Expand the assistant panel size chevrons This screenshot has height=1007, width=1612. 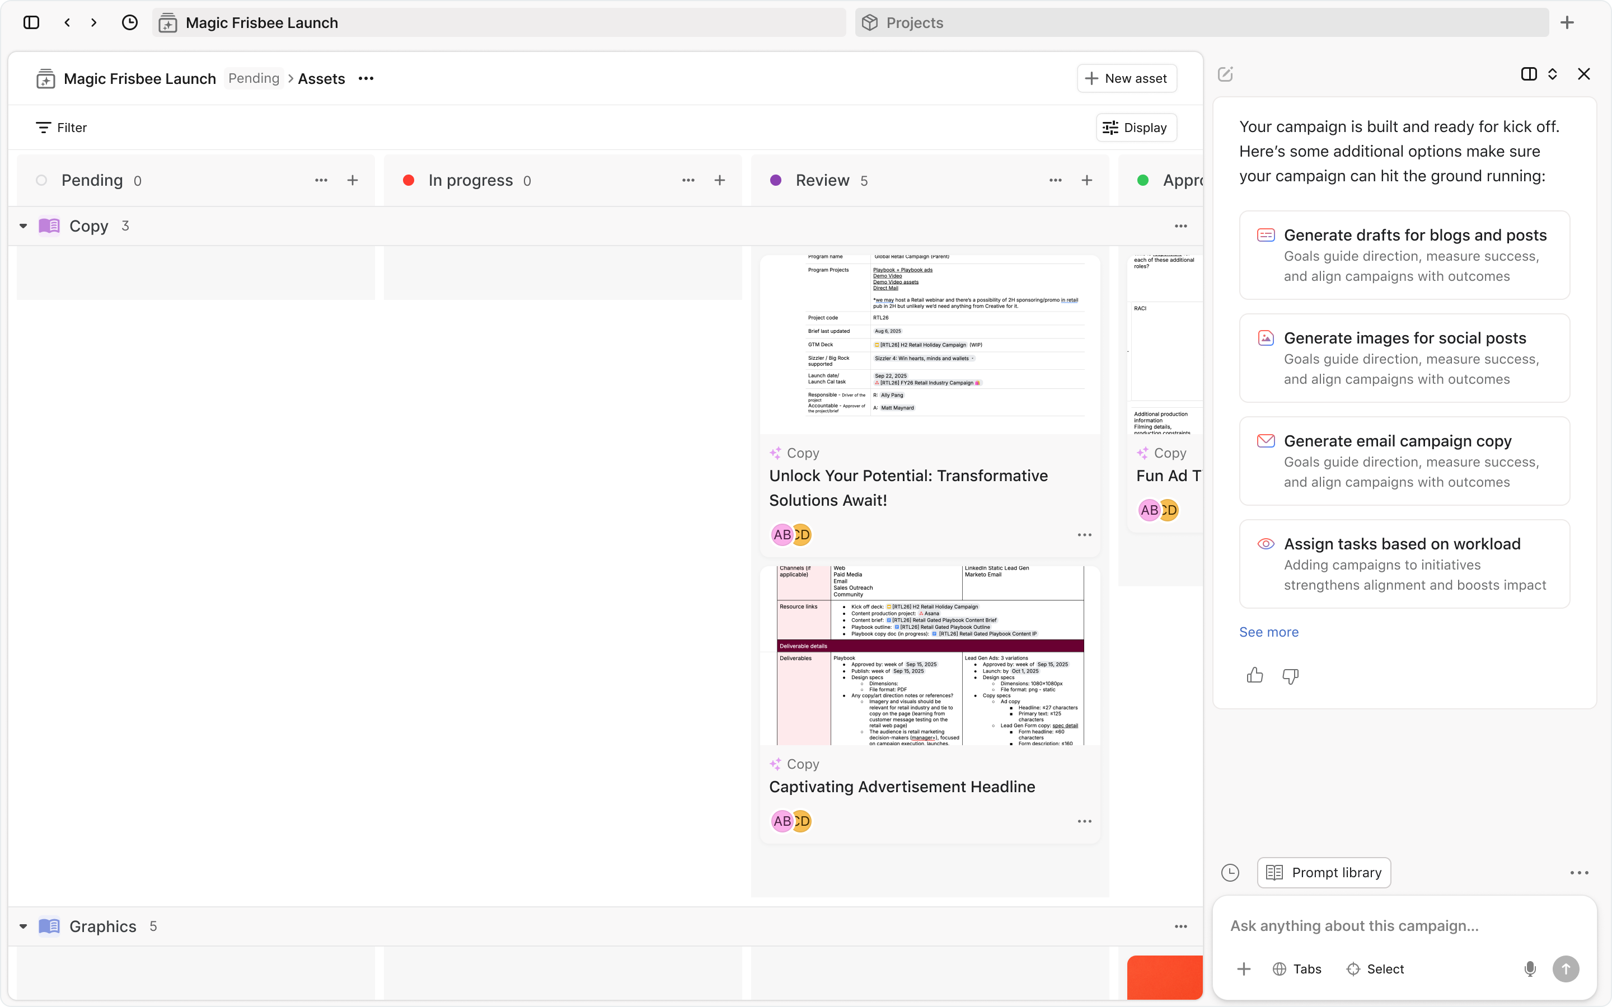click(1553, 74)
